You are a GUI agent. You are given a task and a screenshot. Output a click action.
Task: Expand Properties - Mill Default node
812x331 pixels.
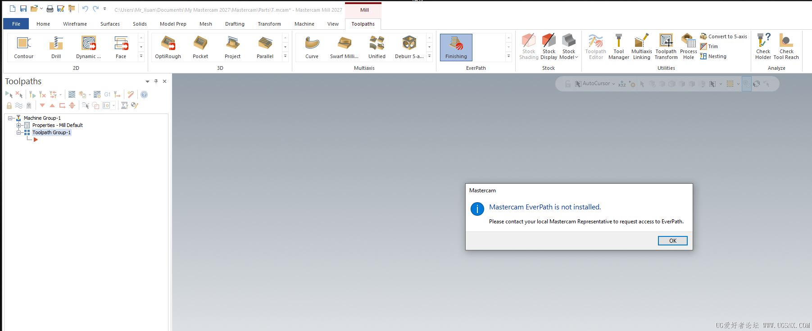[x=19, y=125]
